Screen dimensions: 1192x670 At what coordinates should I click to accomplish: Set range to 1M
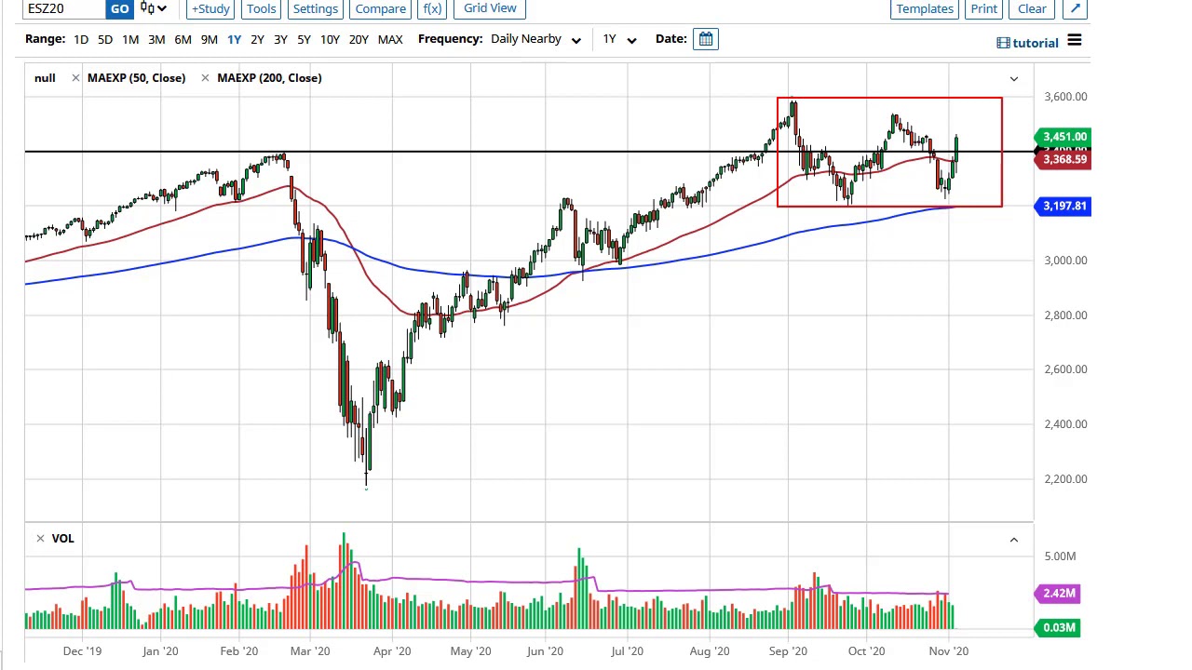[130, 39]
